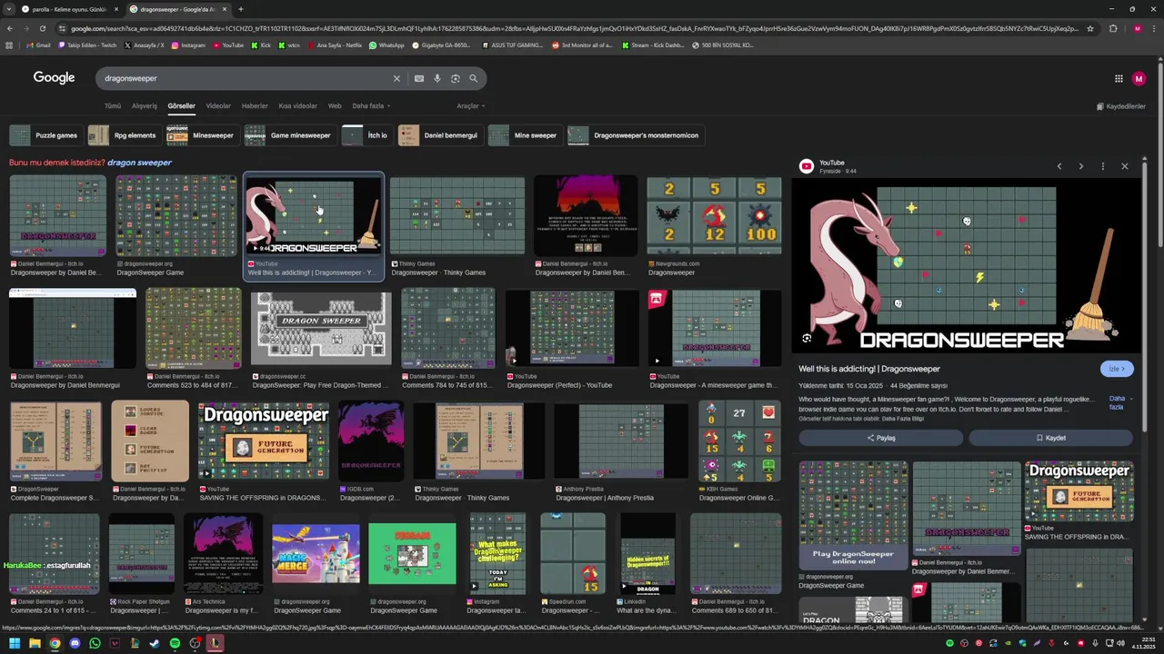Click the Kaydet save button
1164x654 pixels.
click(1050, 438)
